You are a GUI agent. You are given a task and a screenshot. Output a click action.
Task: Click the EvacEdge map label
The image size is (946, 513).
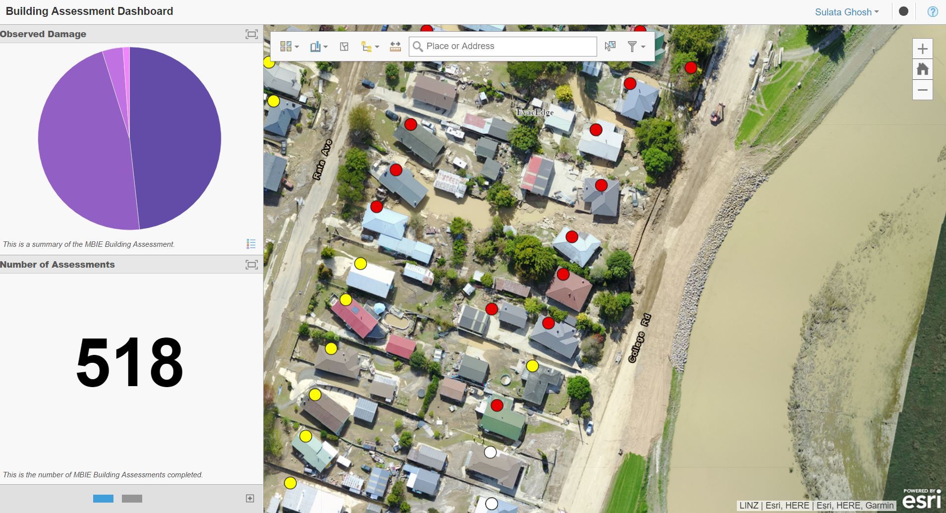(x=535, y=113)
